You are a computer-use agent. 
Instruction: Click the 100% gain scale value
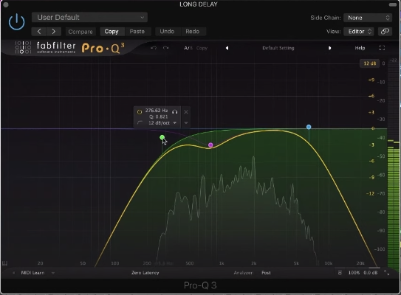tap(354, 273)
